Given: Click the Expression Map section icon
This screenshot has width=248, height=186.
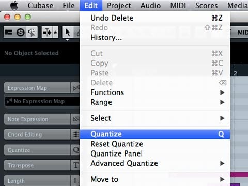Looking at the screenshot, I should [75, 88].
